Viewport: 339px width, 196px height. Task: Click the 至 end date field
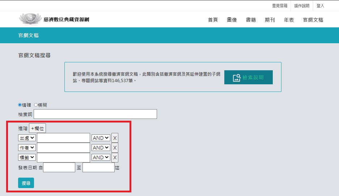(98, 167)
